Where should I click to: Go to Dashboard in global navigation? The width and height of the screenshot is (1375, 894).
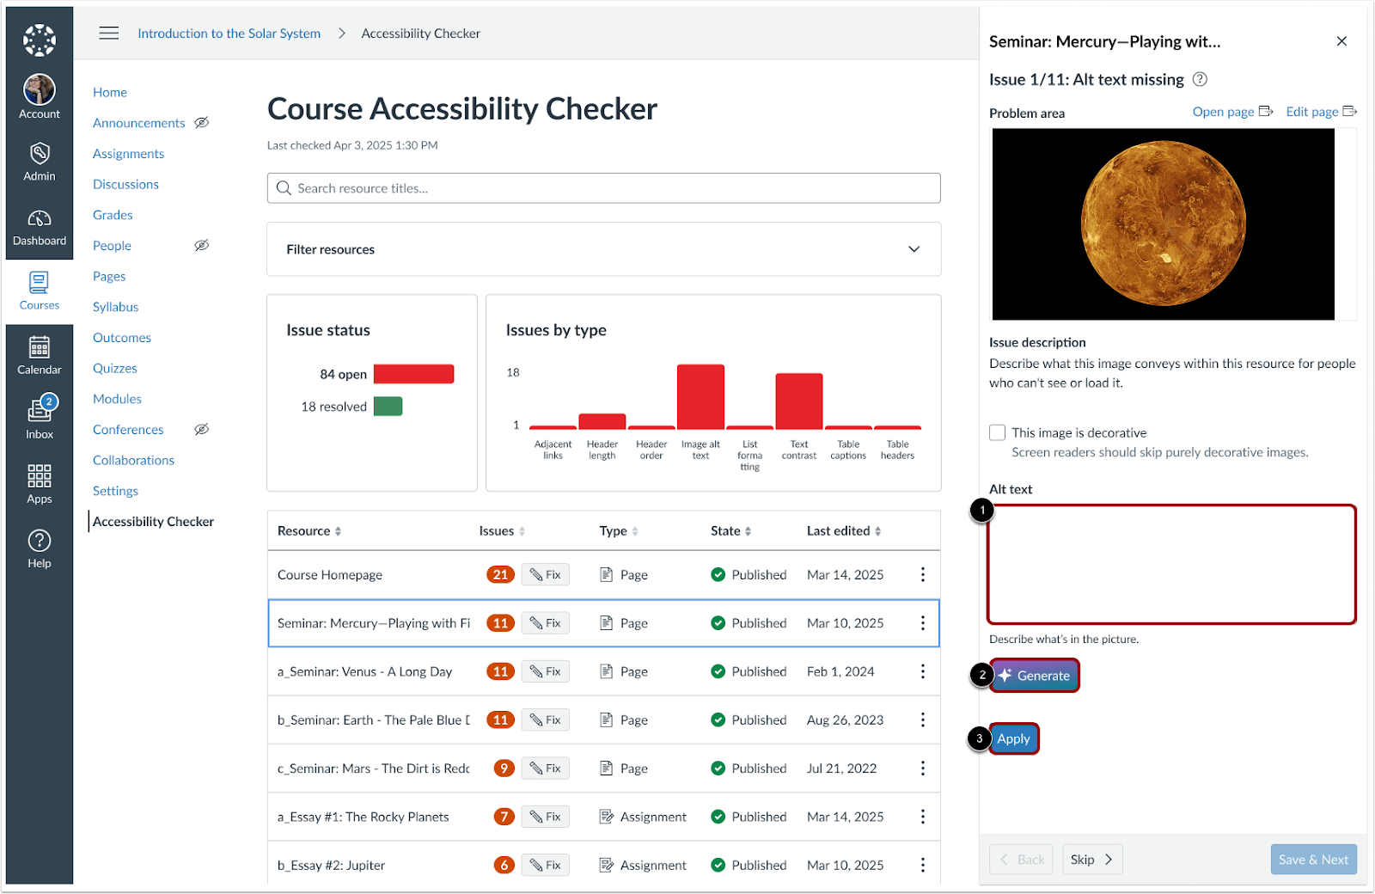(x=40, y=228)
